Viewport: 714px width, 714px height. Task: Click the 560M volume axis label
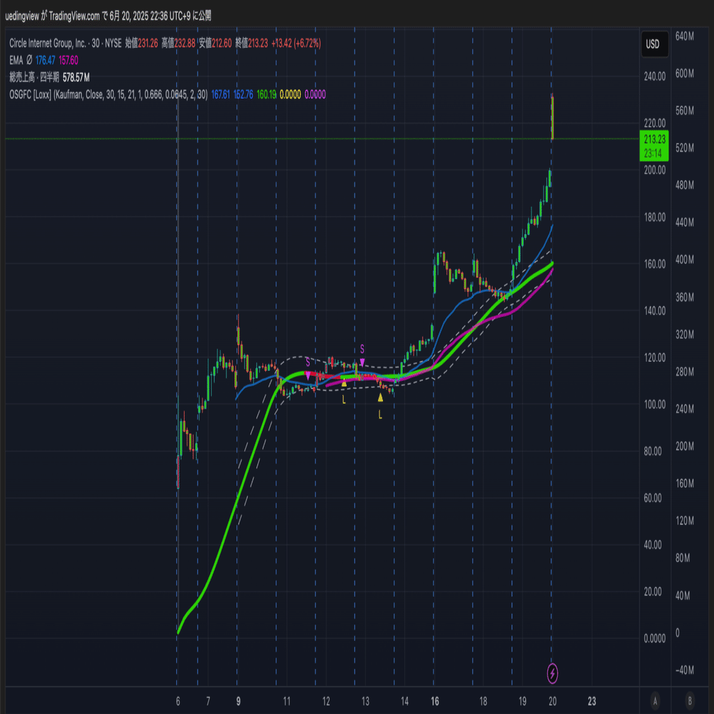(684, 111)
